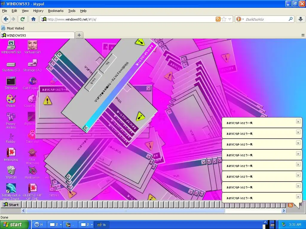The image size is (306, 229).
Task: Close the large rotated front error dialog
Action: [85, 128]
